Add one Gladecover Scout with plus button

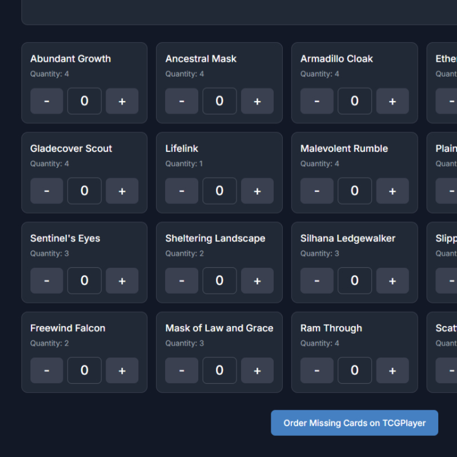coord(122,191)
